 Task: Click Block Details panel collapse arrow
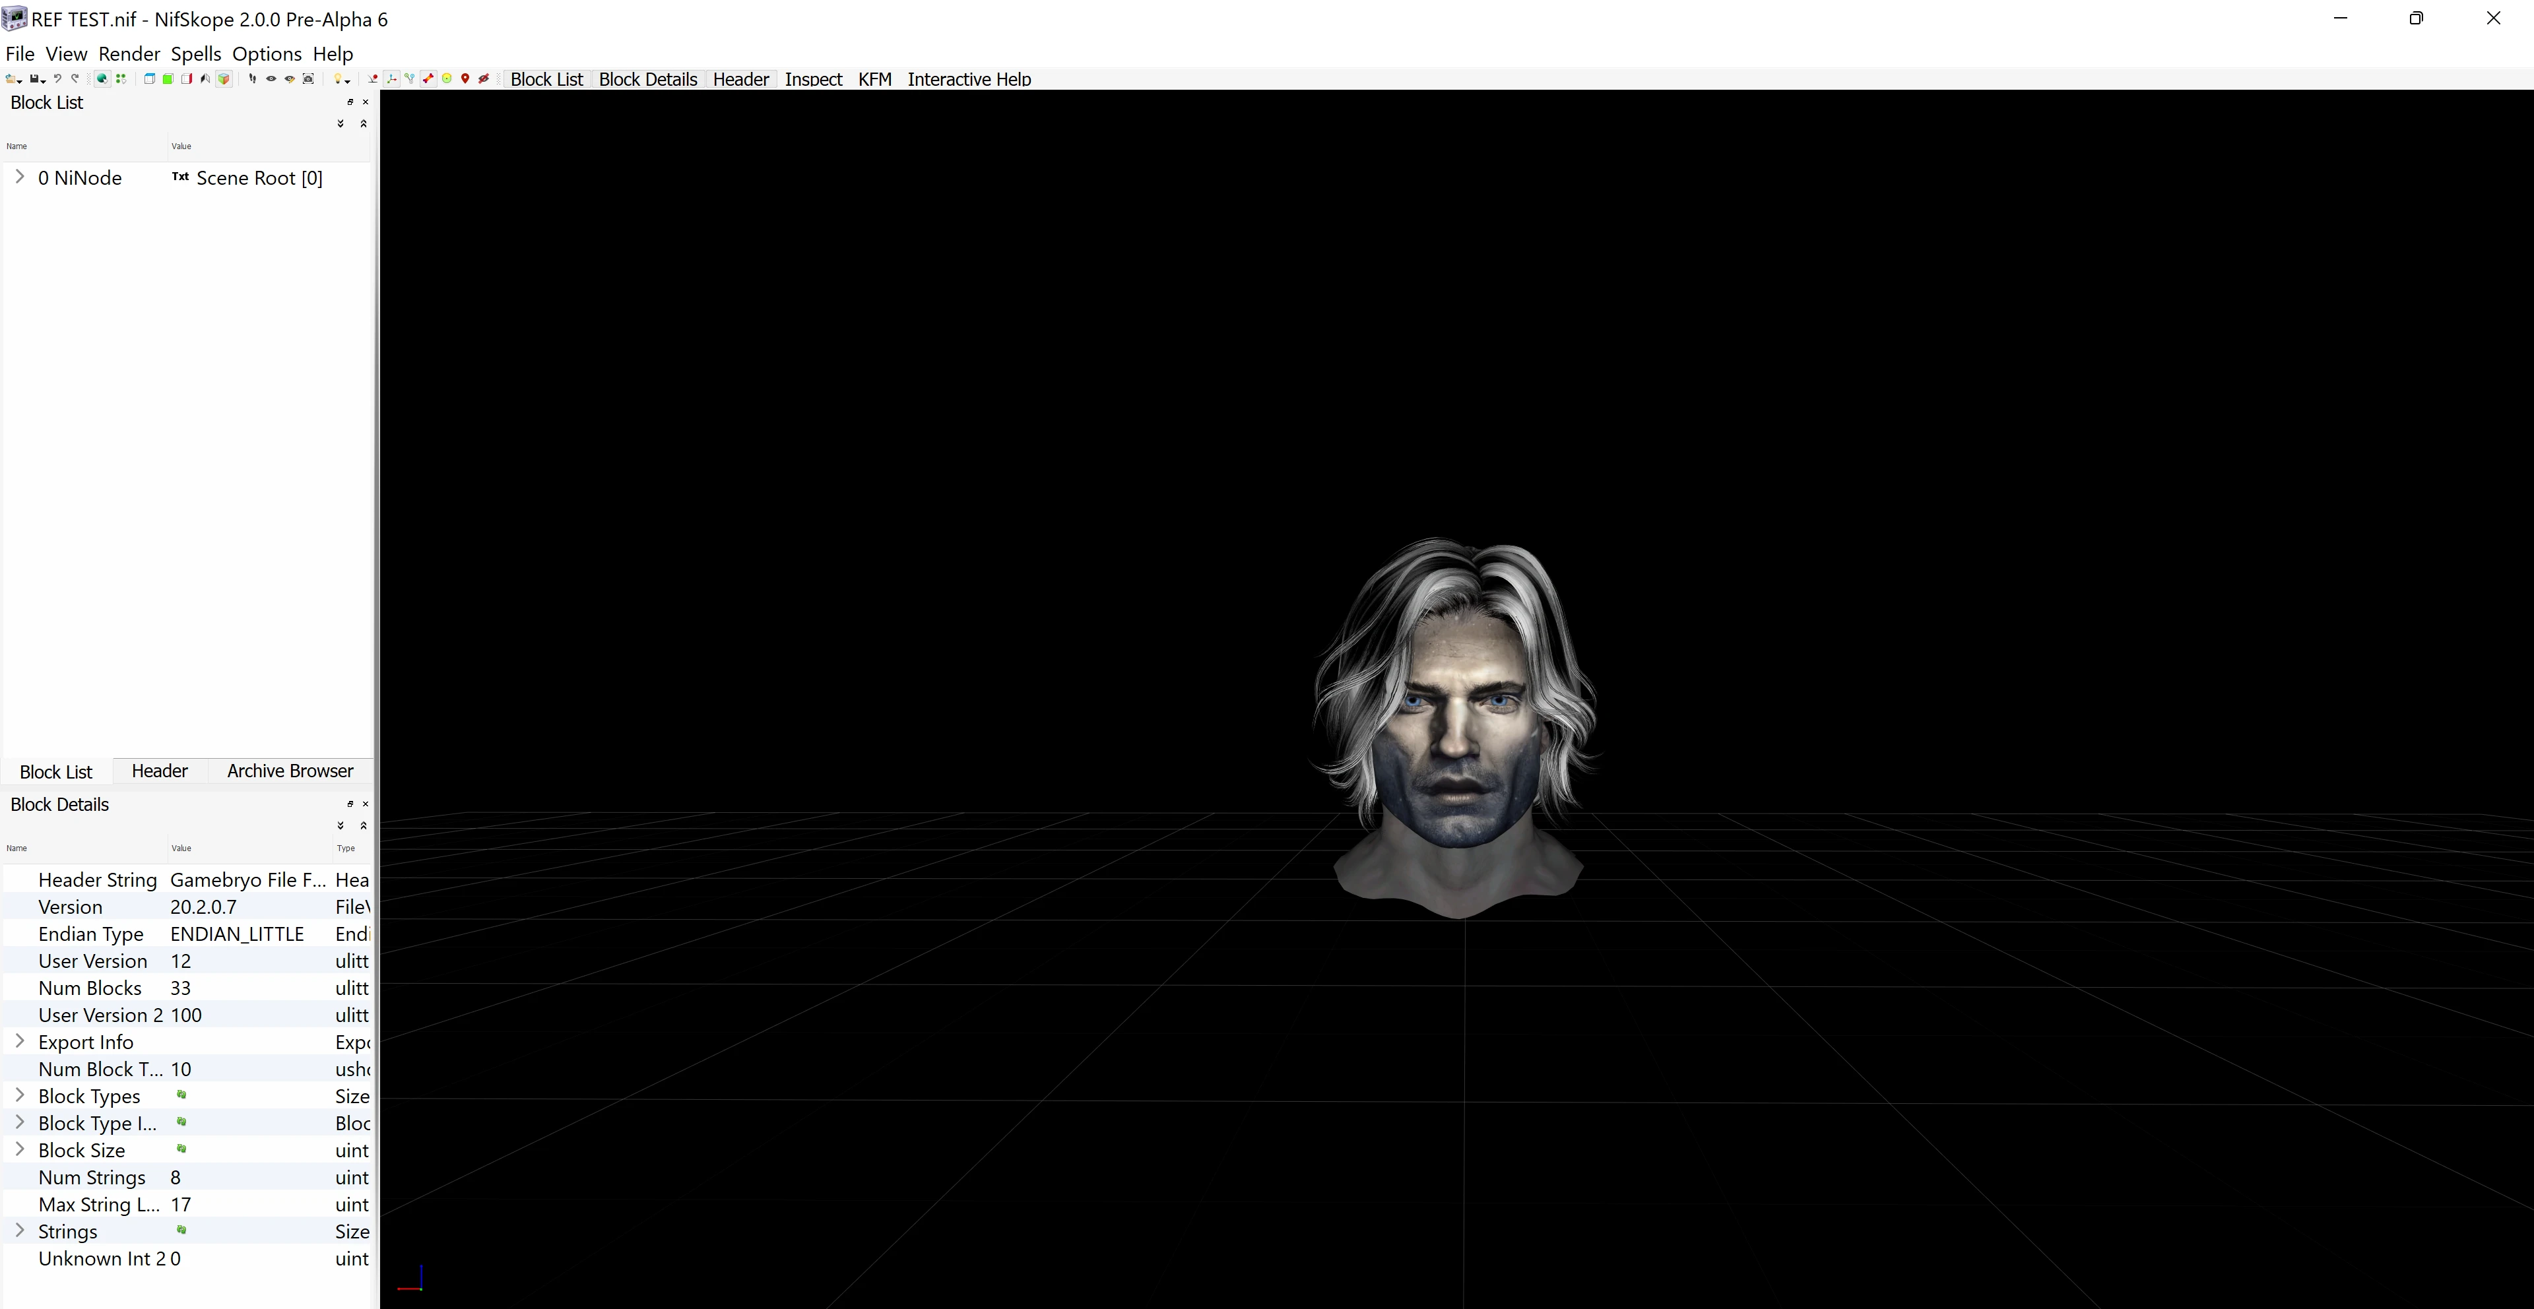pos(364,825)
